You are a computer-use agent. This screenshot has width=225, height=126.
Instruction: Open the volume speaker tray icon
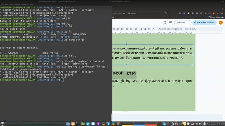tap(200, 124)
